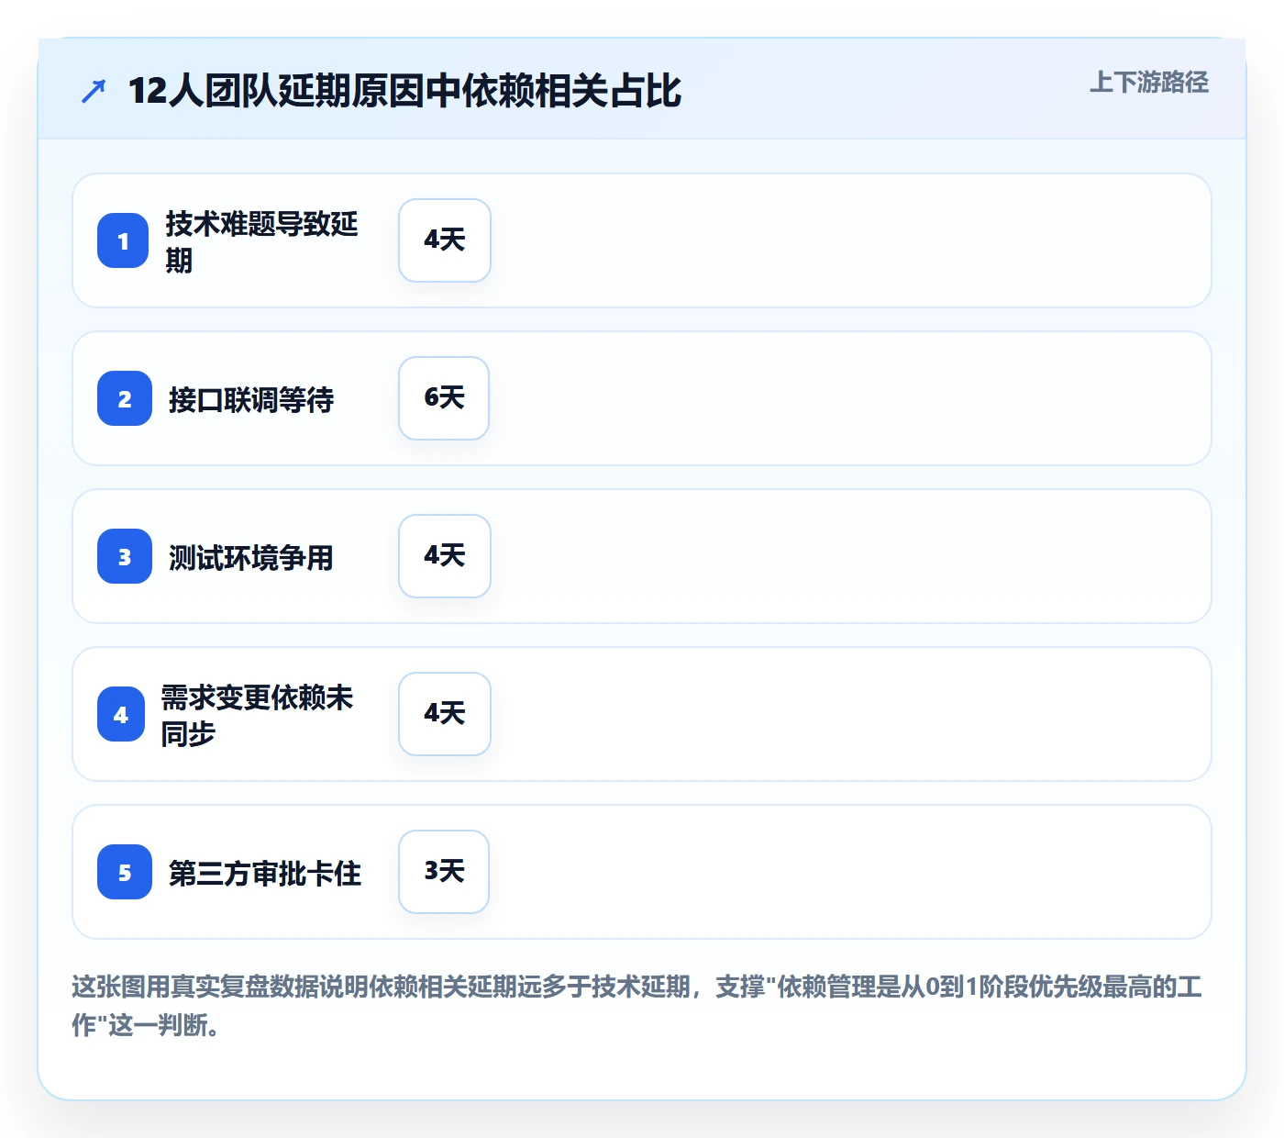The height and width of the screenshot is (1138, 1284).
Task: Select the 测试环境争用 row label
Action: (x=251, y=557)
